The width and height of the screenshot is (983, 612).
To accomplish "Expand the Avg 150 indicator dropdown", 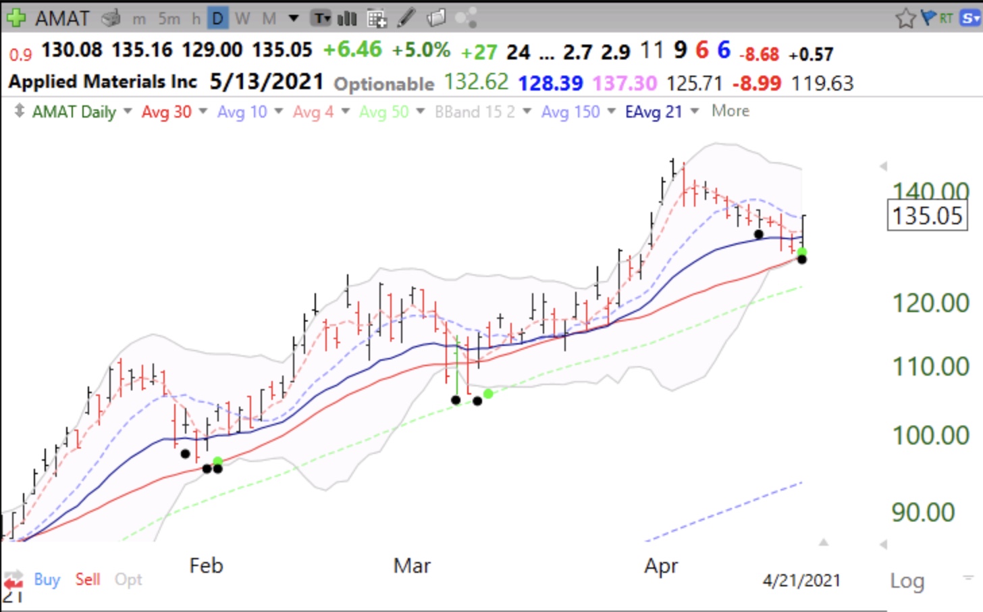I will tap(611, 111).
